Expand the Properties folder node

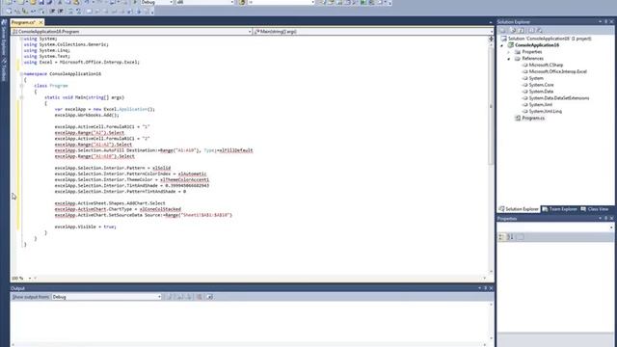(x=509, y=52)
